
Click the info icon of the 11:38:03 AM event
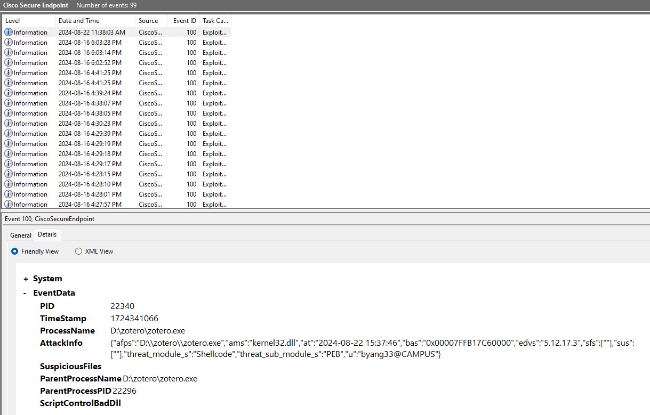[9, 32]
